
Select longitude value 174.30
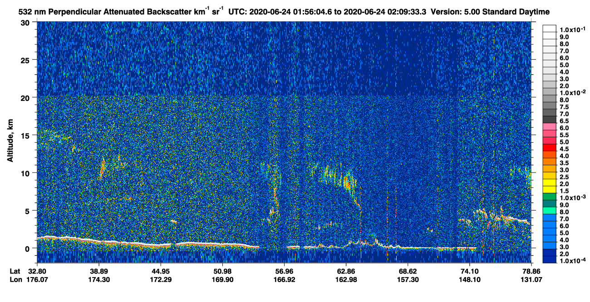(98, 280)
